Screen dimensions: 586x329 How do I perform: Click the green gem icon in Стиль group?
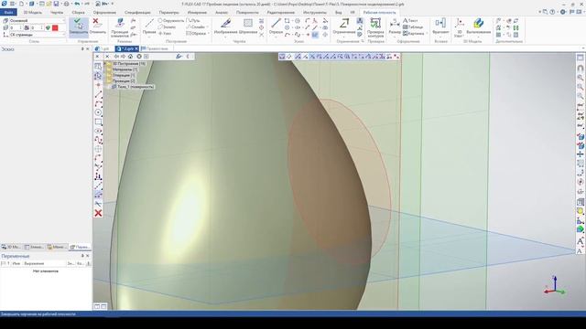pos(48,27)
